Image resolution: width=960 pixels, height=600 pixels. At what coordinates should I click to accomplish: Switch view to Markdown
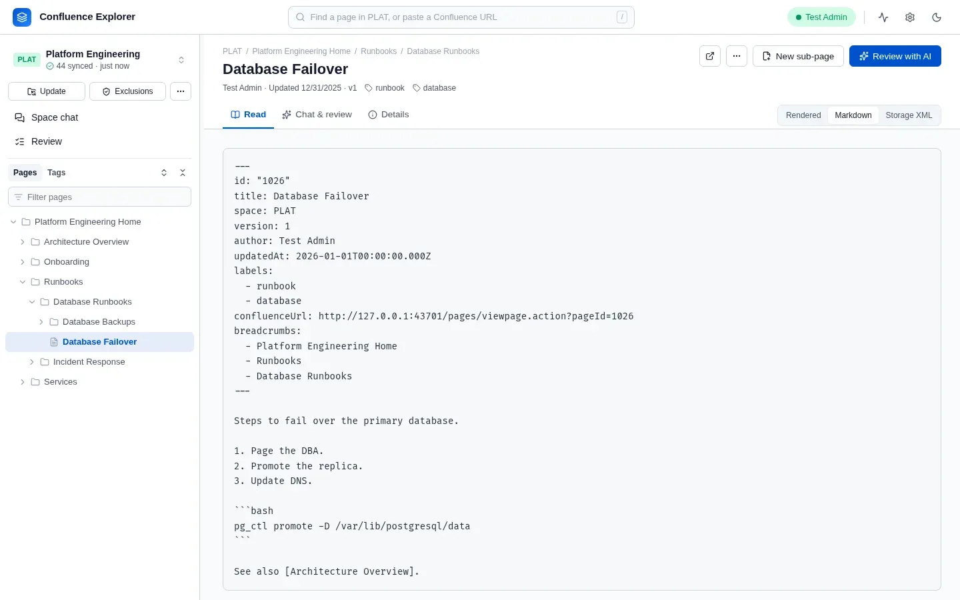point(853,115)
